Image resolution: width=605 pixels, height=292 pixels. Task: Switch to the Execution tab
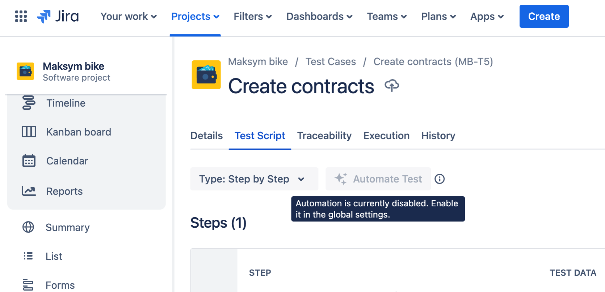coord(386,136)
